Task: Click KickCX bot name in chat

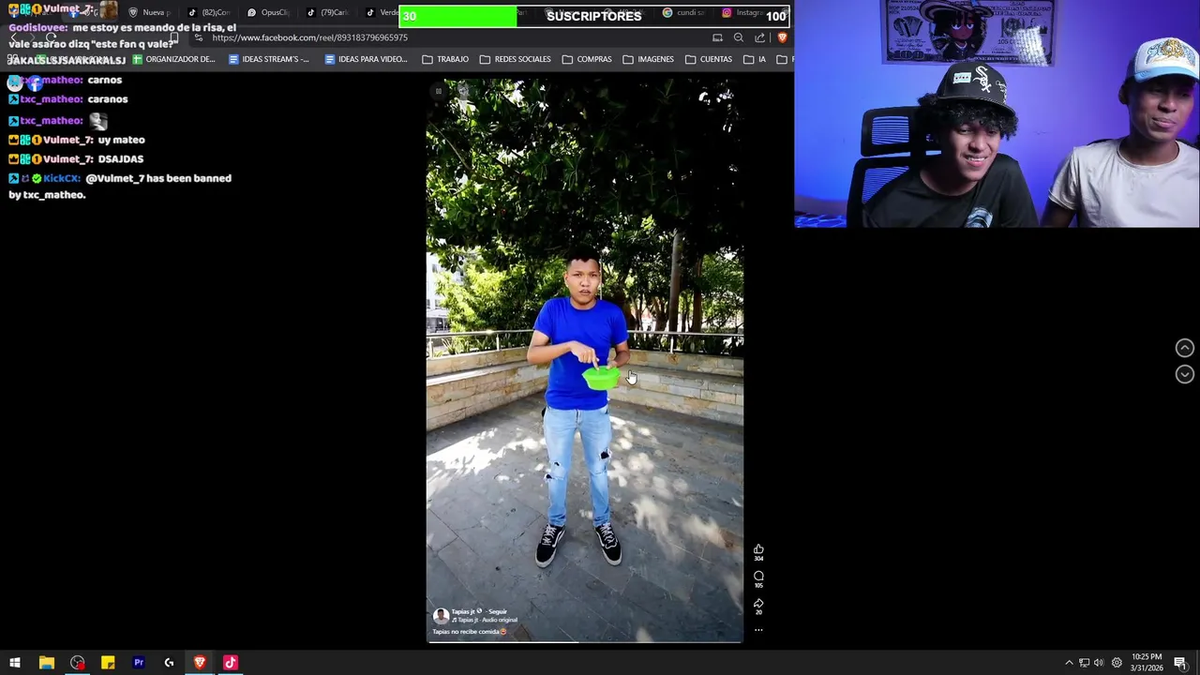Action: 62,178
